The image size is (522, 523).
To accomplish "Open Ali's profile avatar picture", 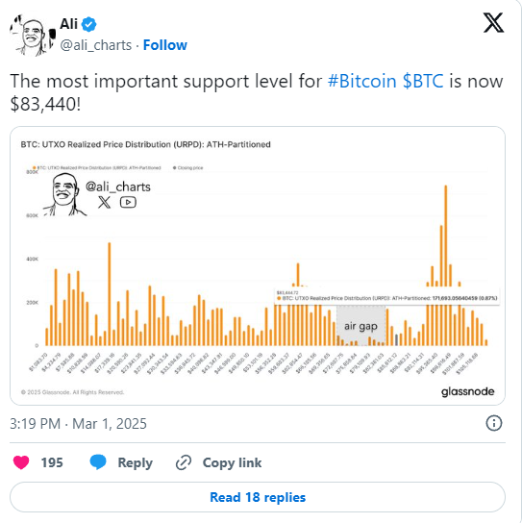I will pyautogui.click(x=33, y=35).
